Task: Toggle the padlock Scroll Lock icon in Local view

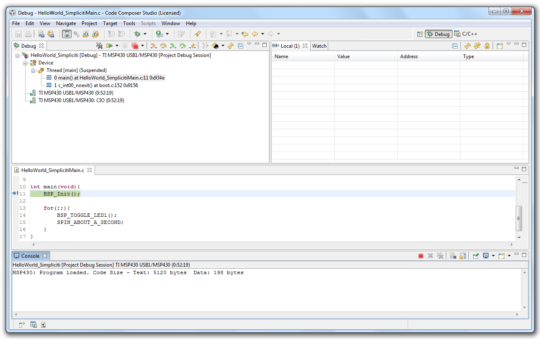Action: (x=487, y=46)
